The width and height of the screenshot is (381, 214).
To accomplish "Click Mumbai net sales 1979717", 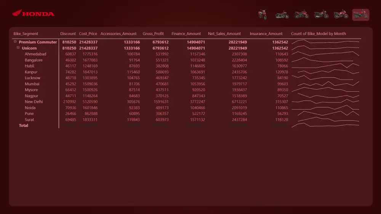I will (x=239, y=84).
